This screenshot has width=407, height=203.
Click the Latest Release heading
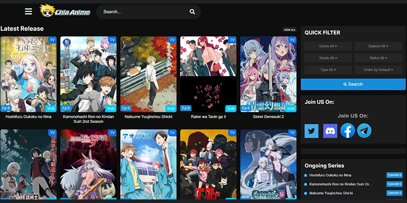point(22,29)
